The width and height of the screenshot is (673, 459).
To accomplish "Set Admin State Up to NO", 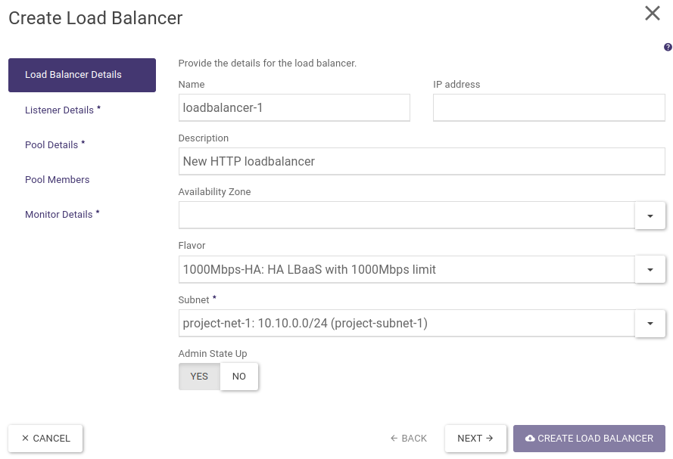I will (239, 377).
